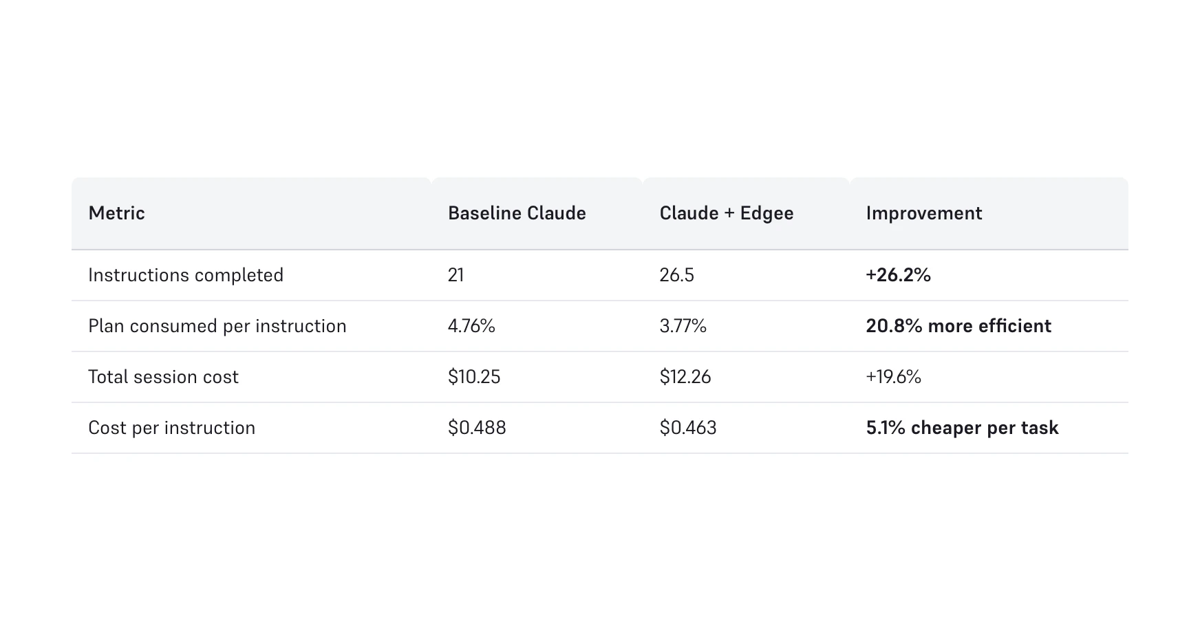Click the Improvement column header
1200x630 pixels.
[923, 213]
